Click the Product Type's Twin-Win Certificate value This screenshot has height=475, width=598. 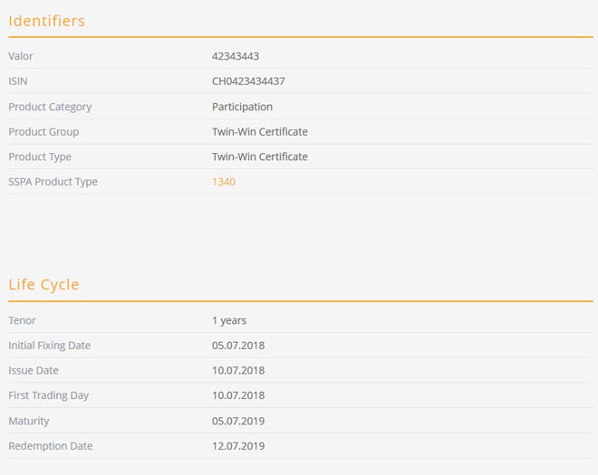pos(259,157)
